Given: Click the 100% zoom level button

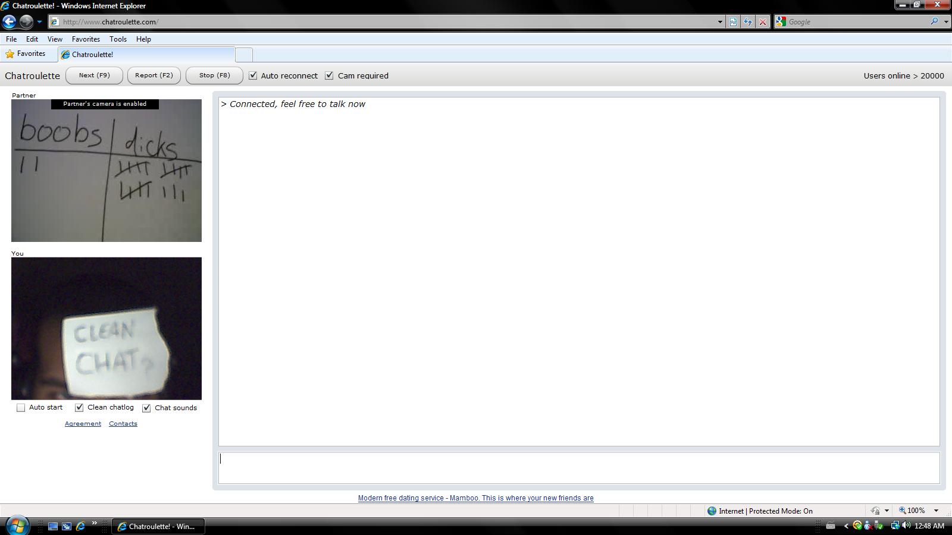Looking at the screenshot, I should [x=912, y=511].
